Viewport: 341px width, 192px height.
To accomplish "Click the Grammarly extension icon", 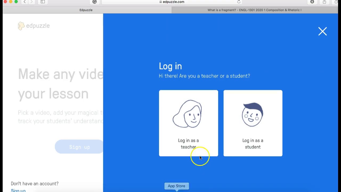I will (x=94, y=2).
